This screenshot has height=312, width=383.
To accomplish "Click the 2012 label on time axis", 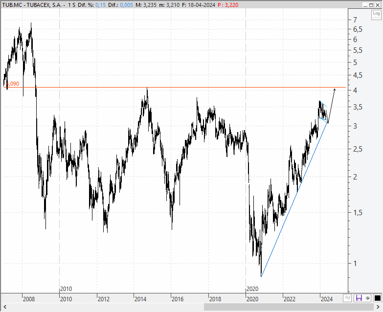I will (x=104, y=299).
